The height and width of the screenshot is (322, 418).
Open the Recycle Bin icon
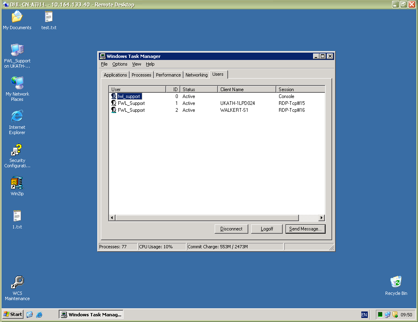click(x=396, y=282)
